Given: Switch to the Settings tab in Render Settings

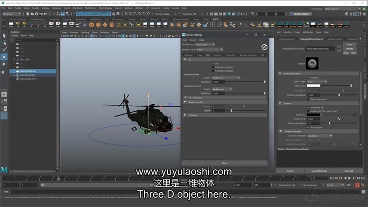Looking at the screenshot, I should coord(217,55).
